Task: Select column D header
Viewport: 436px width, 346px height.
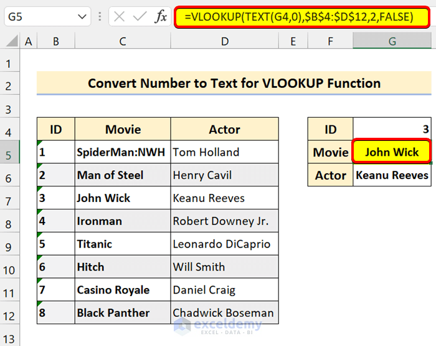Action: 224,42
